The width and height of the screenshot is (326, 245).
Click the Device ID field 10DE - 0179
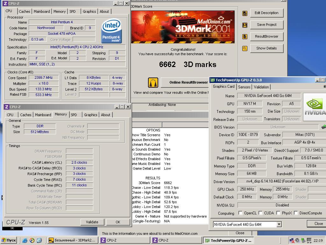(x=248, y=135)
